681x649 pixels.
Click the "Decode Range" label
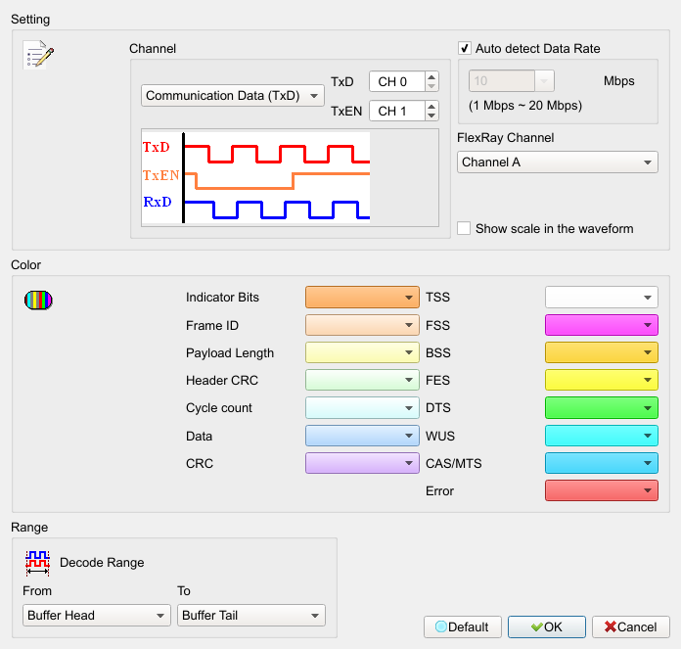coord(102,563)
